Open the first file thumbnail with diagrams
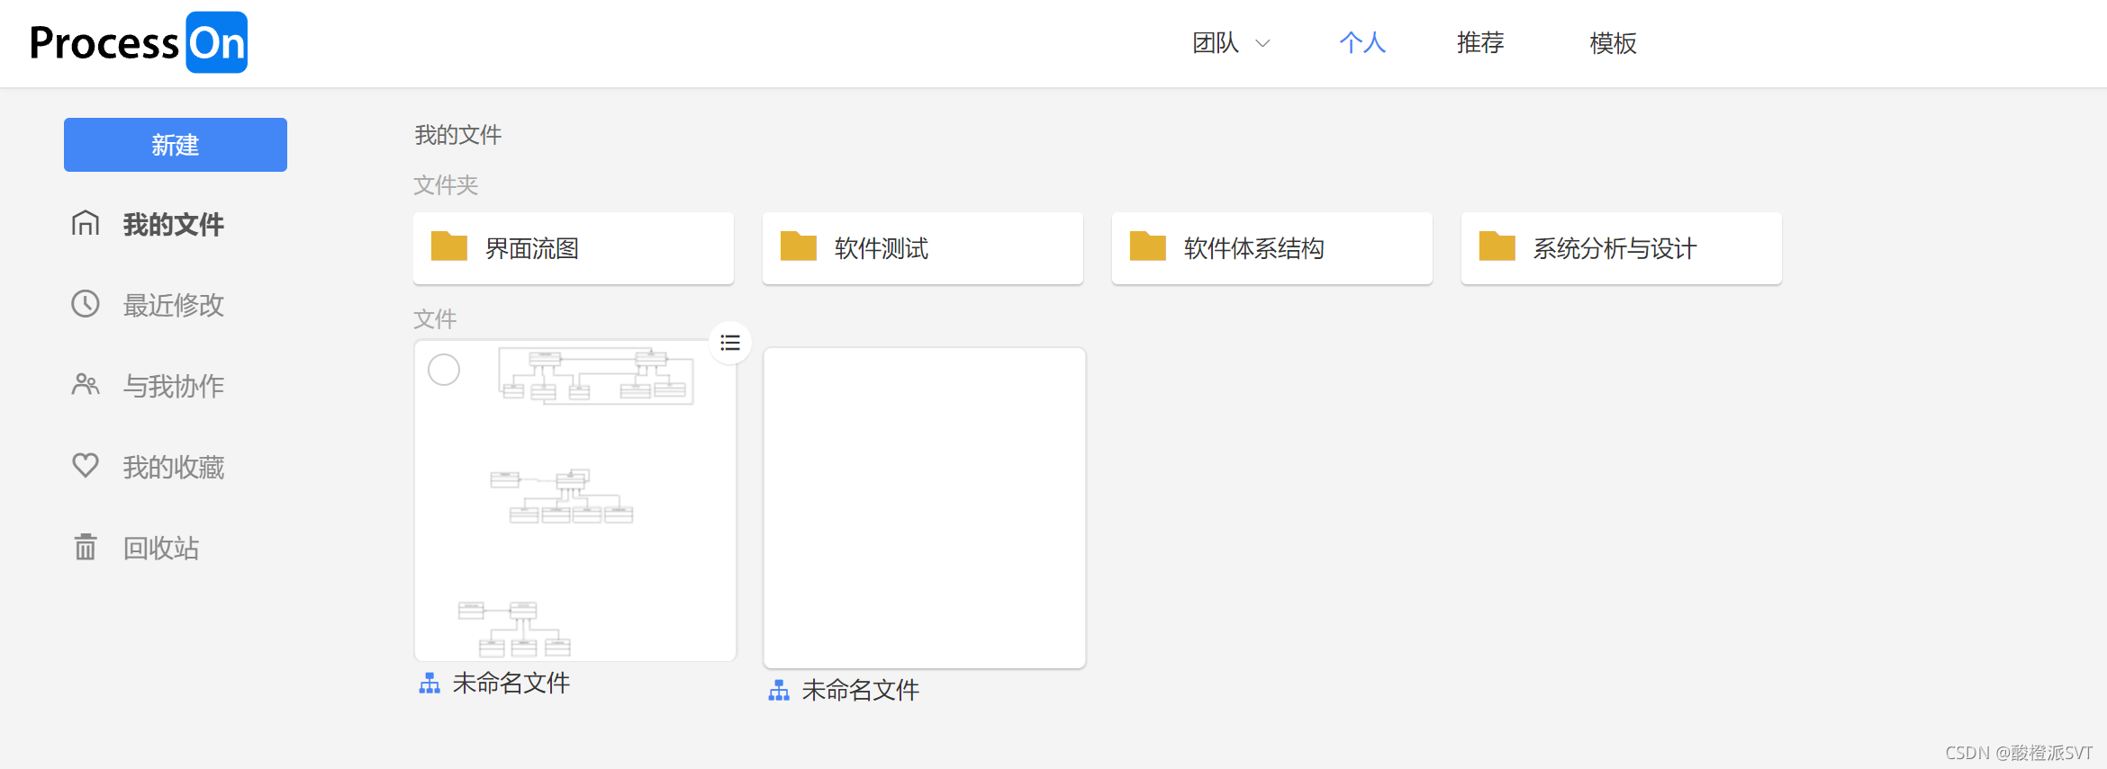 [575, 500]
